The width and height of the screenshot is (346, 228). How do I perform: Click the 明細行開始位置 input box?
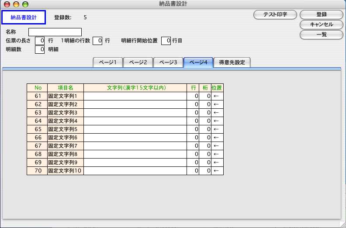(166, 41)
